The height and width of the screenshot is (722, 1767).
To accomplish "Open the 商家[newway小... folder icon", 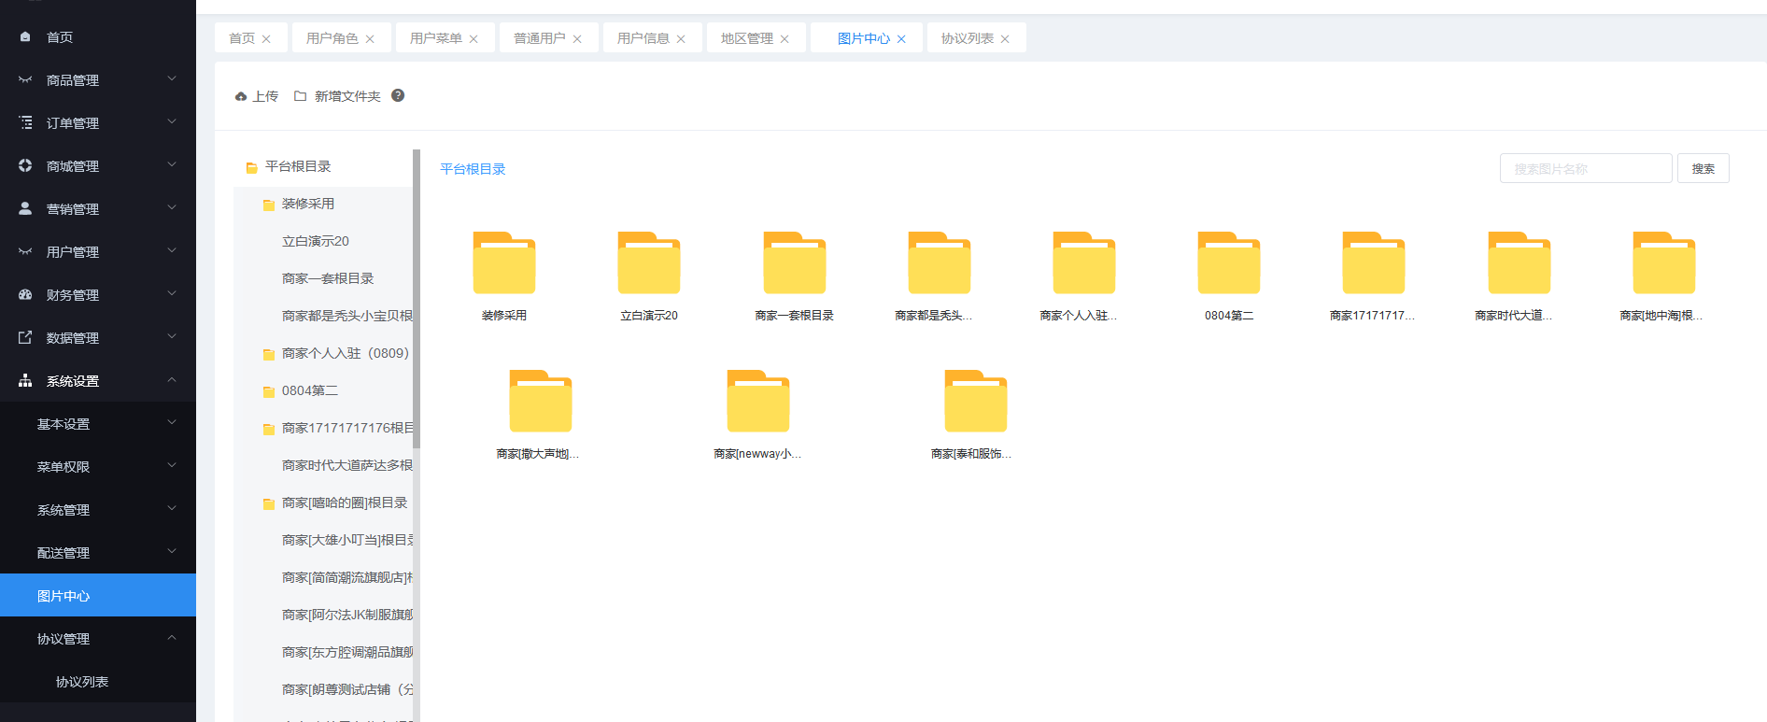I will (x=757, y=402).
